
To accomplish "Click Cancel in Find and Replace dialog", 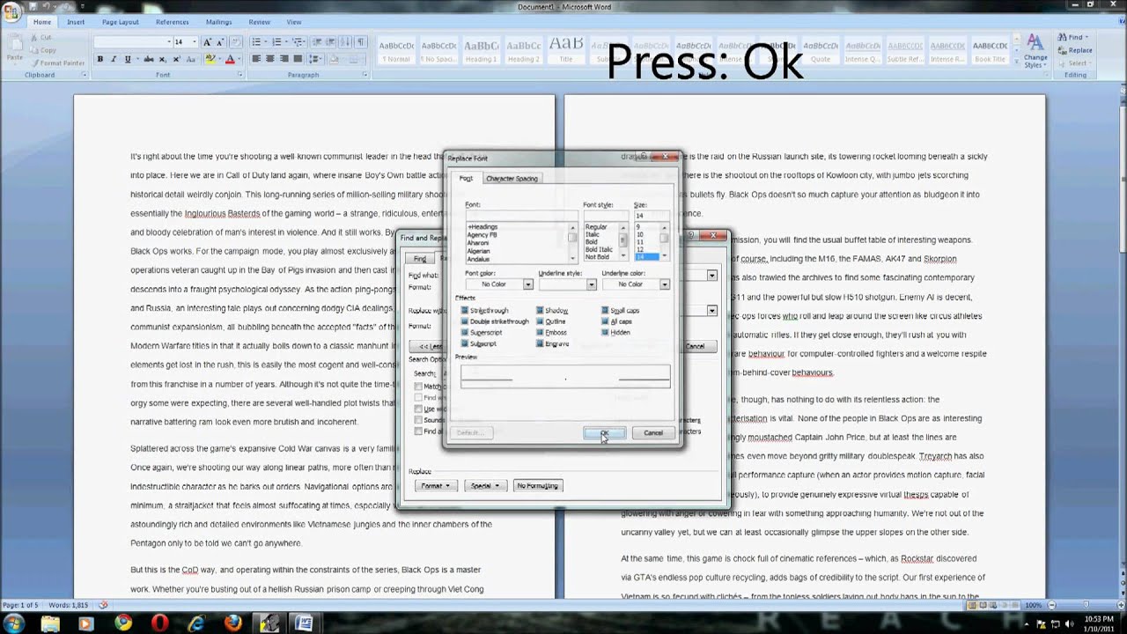I will click(696, 346).
